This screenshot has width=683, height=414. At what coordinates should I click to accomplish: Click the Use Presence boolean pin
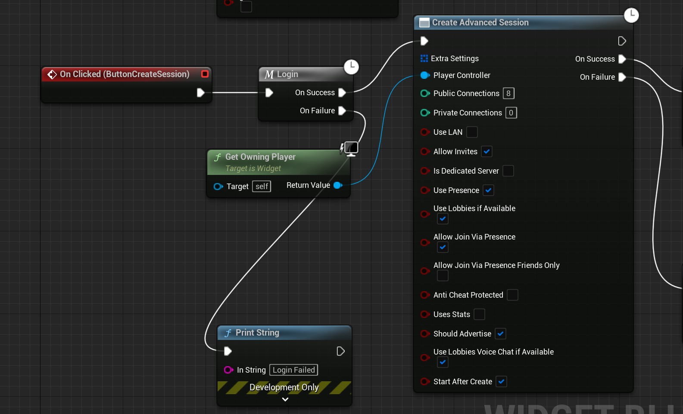pyautogui.click(x=425, y=190)
